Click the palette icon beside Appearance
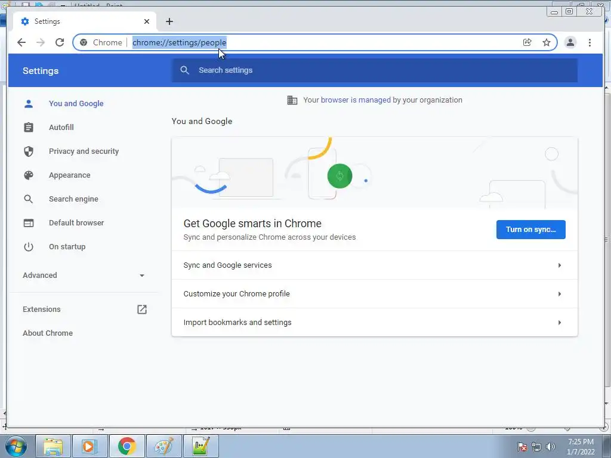 point(29,175)
